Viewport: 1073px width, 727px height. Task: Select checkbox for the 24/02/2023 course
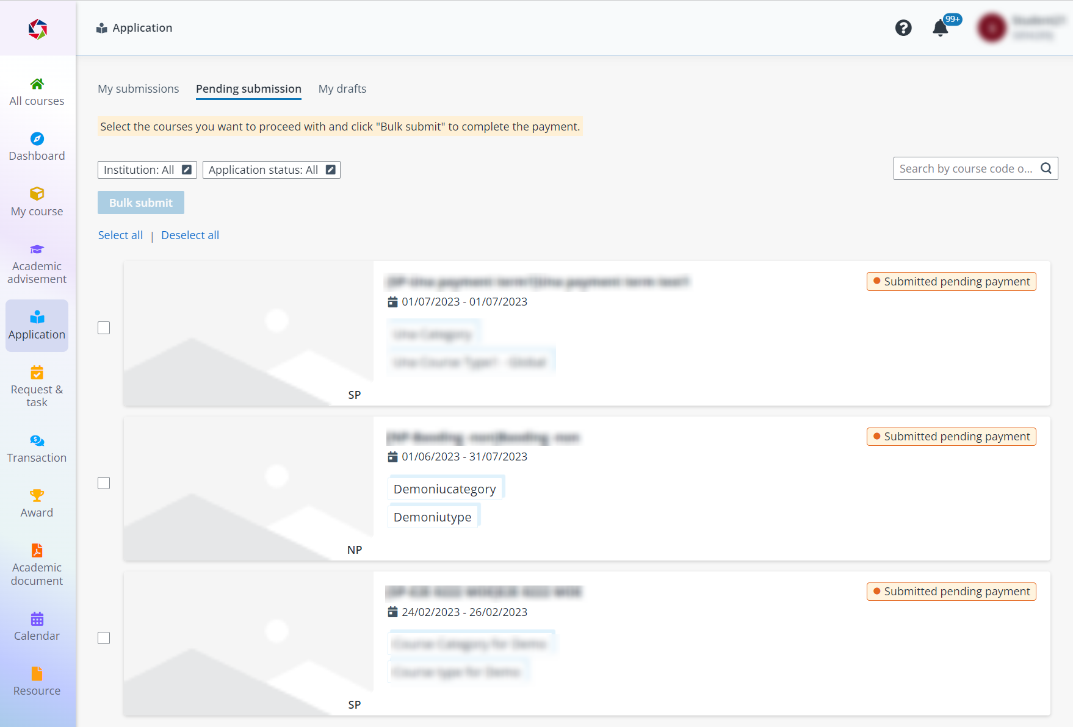tap(104, 638)
